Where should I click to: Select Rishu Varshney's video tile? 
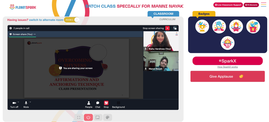(x=161, y=41)
